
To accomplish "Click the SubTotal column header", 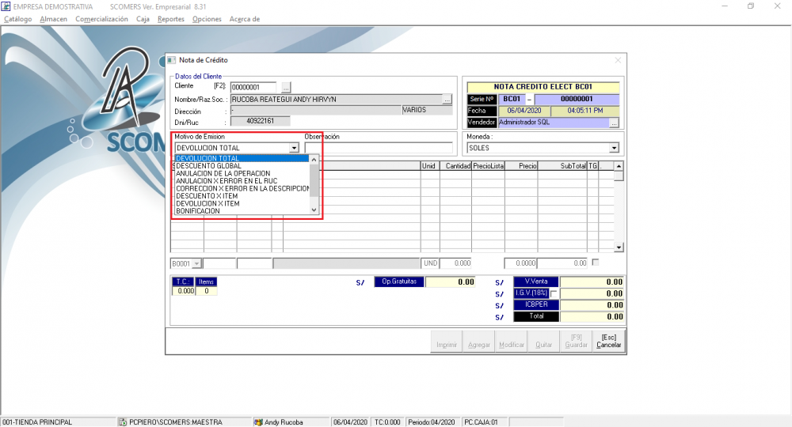I will click(x=562, y=166).
